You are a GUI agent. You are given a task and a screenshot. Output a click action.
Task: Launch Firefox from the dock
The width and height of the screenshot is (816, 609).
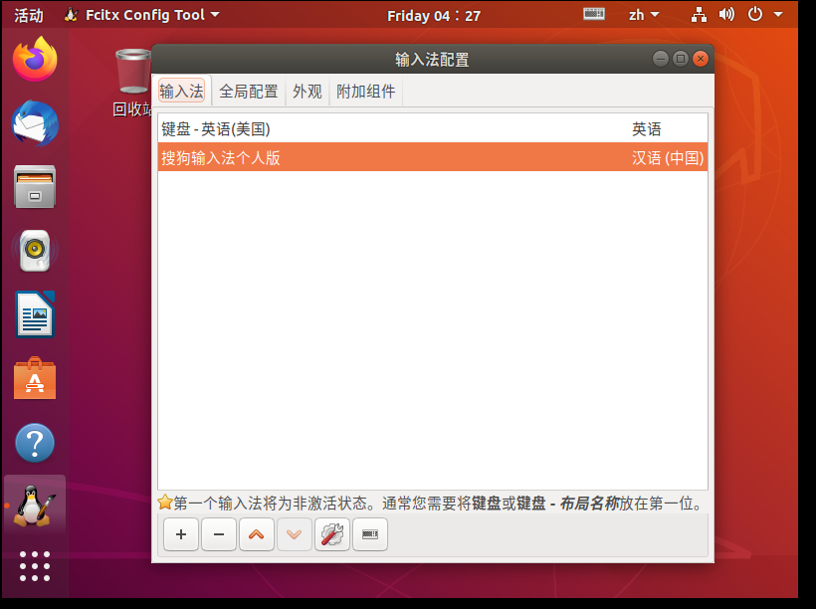35,59
